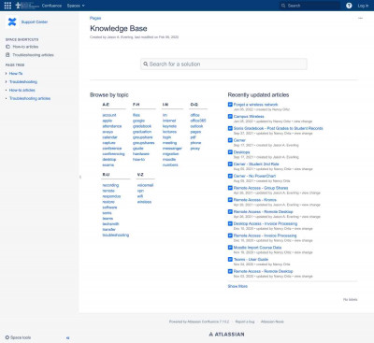The height and width of the screenshot is (343, 374).
Task: Click the Support Center space logo
Action: pos(12,21)
